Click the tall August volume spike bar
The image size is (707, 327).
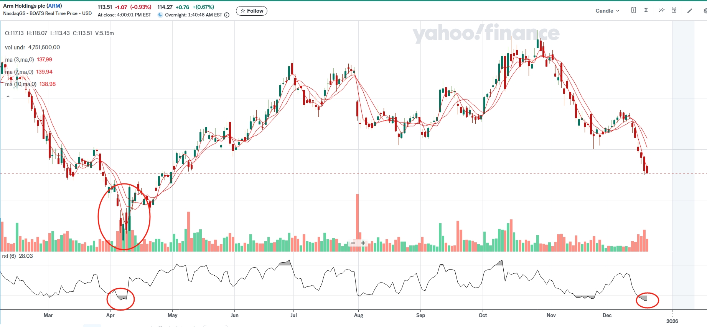[358, 218]
